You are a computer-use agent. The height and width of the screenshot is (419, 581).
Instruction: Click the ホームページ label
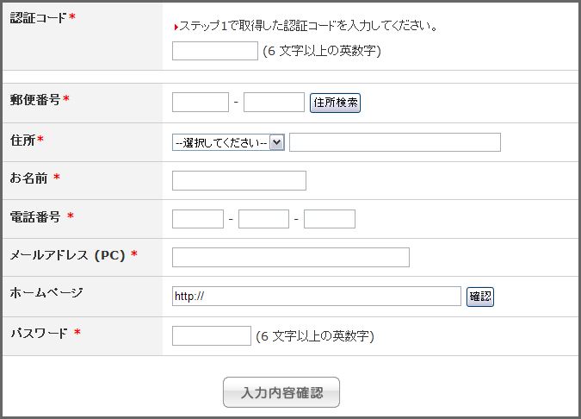tap(46, 292)
